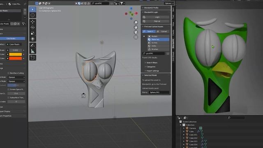Toggle the camera view icon
263x148 pixels.
point(136,32)
